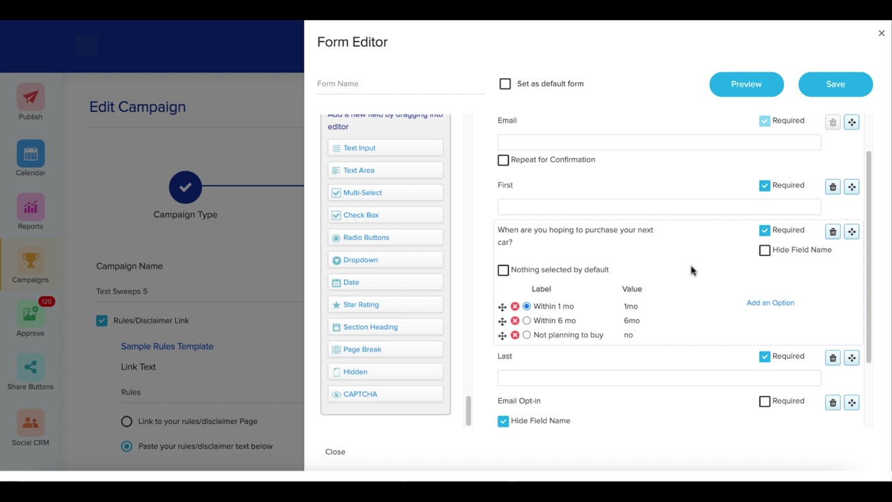
Task: Enable Required for Email Opt-in
Action: click(x=764, y=401)
